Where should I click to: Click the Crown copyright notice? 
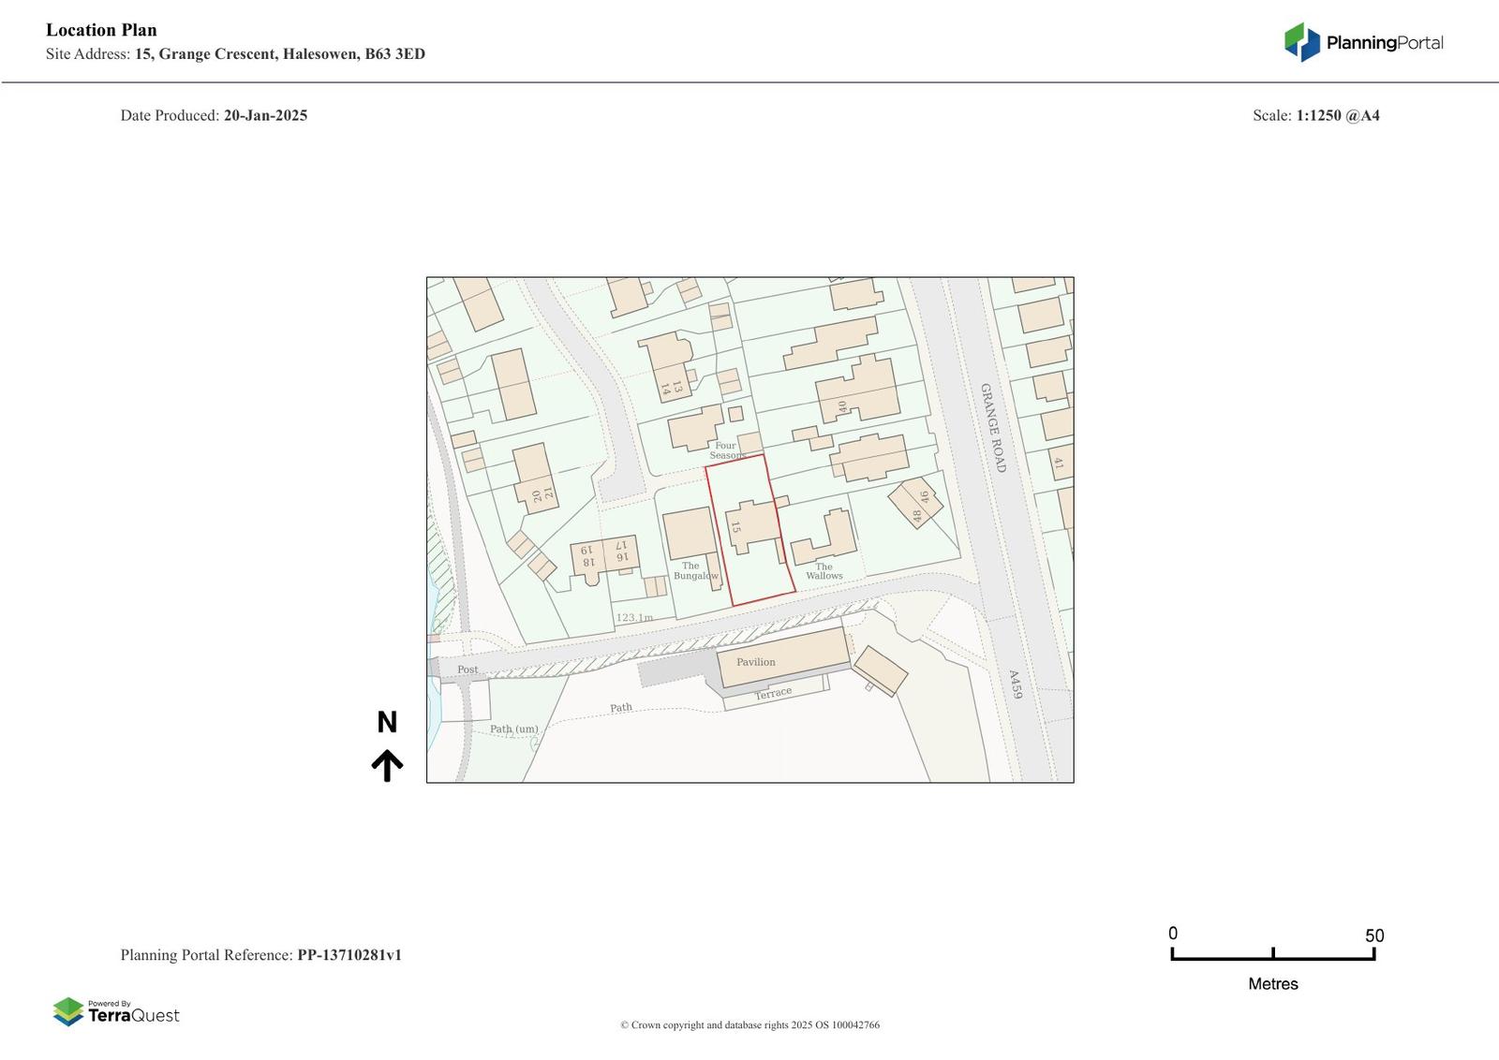pos(749,1024)
